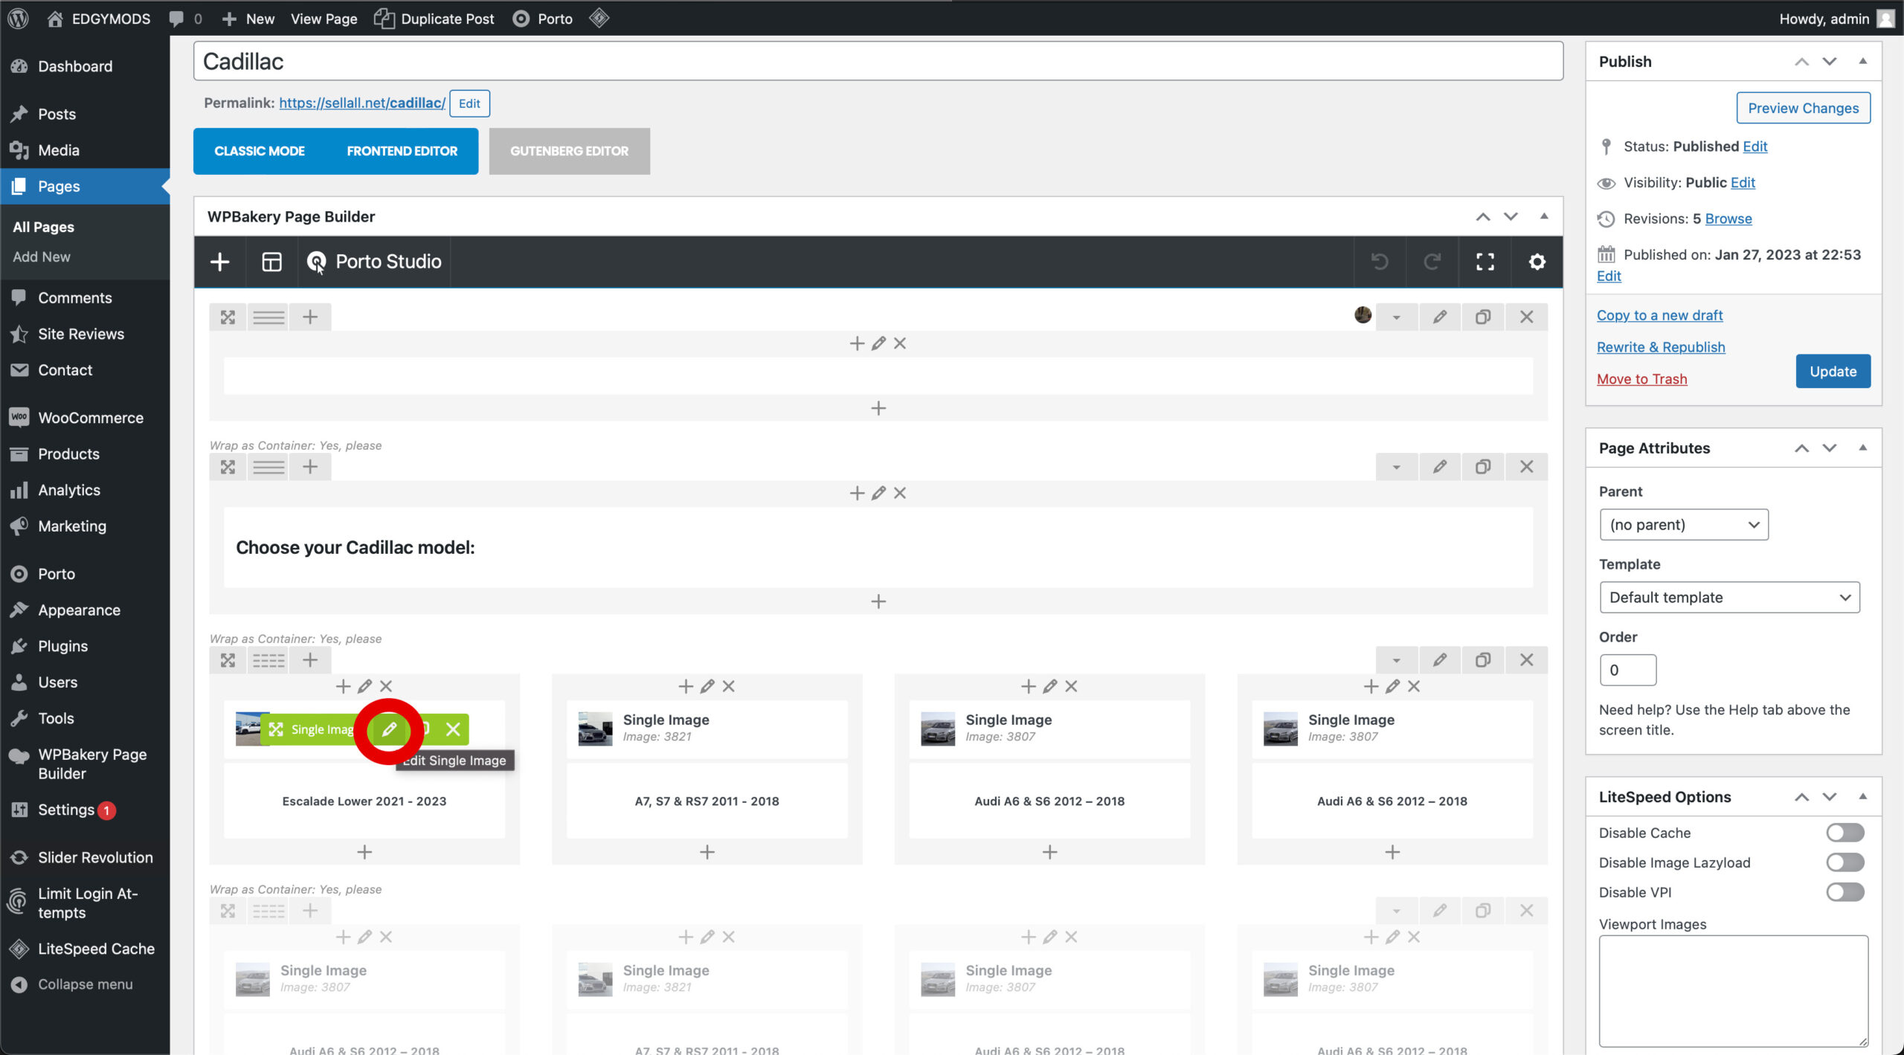This screenshot has width=1904, height=1055.
Task: Clone the first row with the copy icon
Action: point(1483,317)
